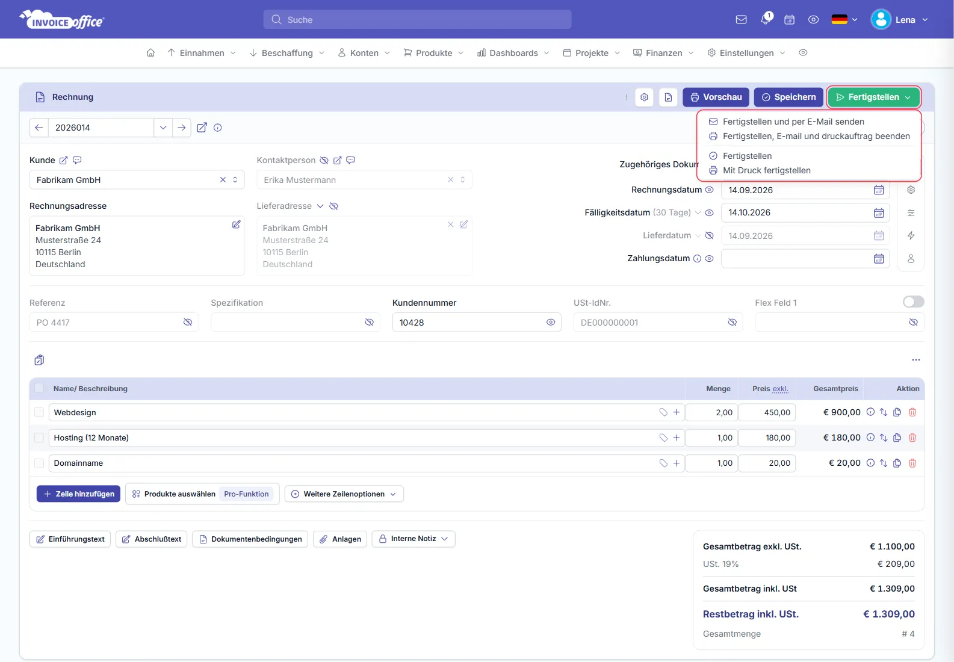The height and width of the screenshot is (662, 954).
Task: Toggle visibility of Rechnungsdatum
Action: pos(709,190)
